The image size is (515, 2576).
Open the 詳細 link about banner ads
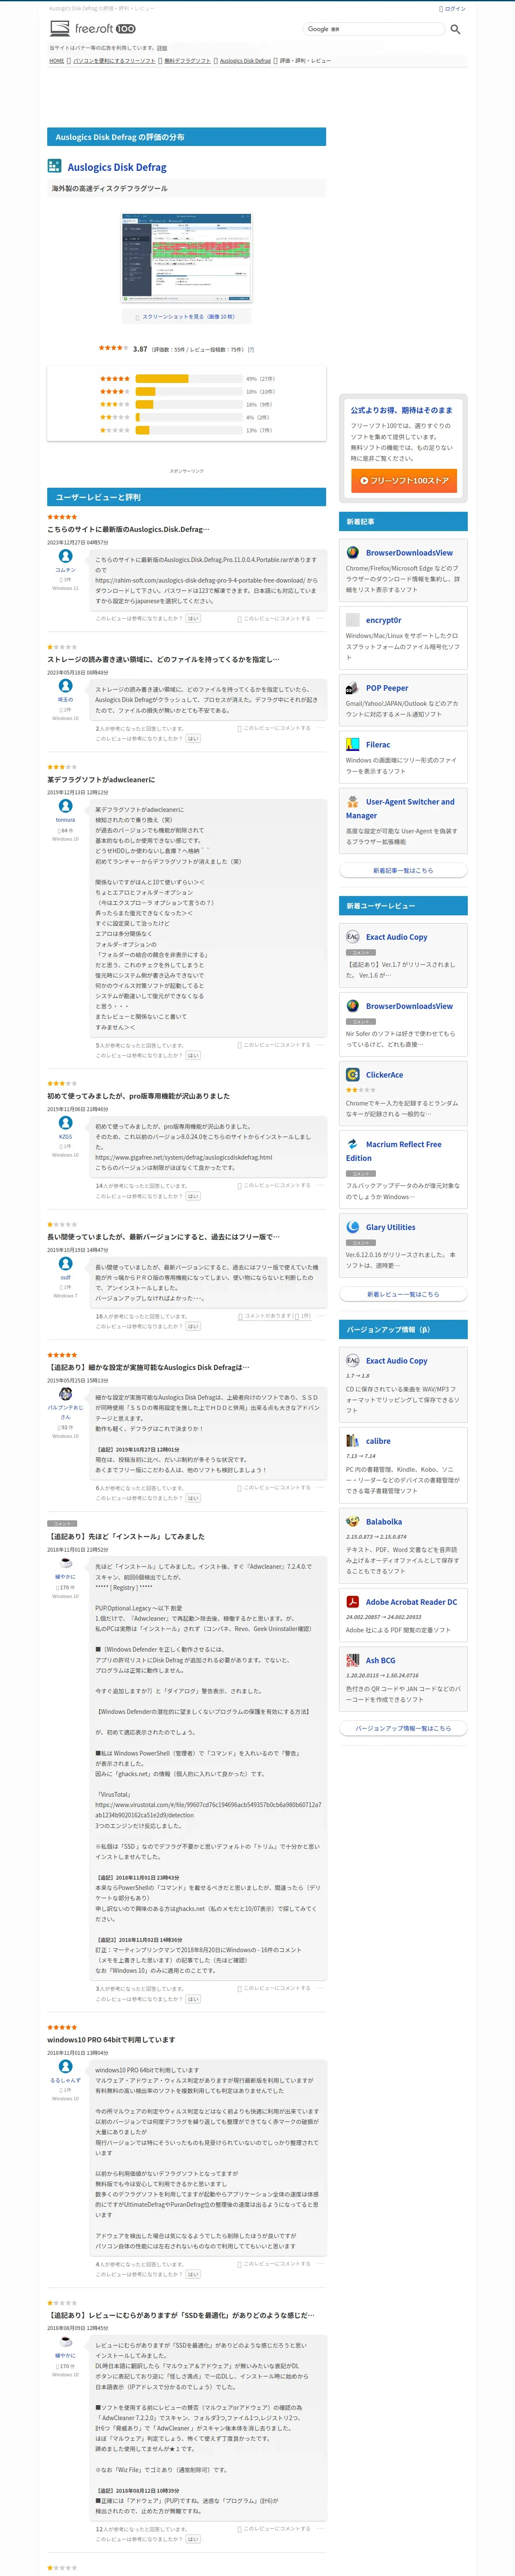tap(162, 48)
